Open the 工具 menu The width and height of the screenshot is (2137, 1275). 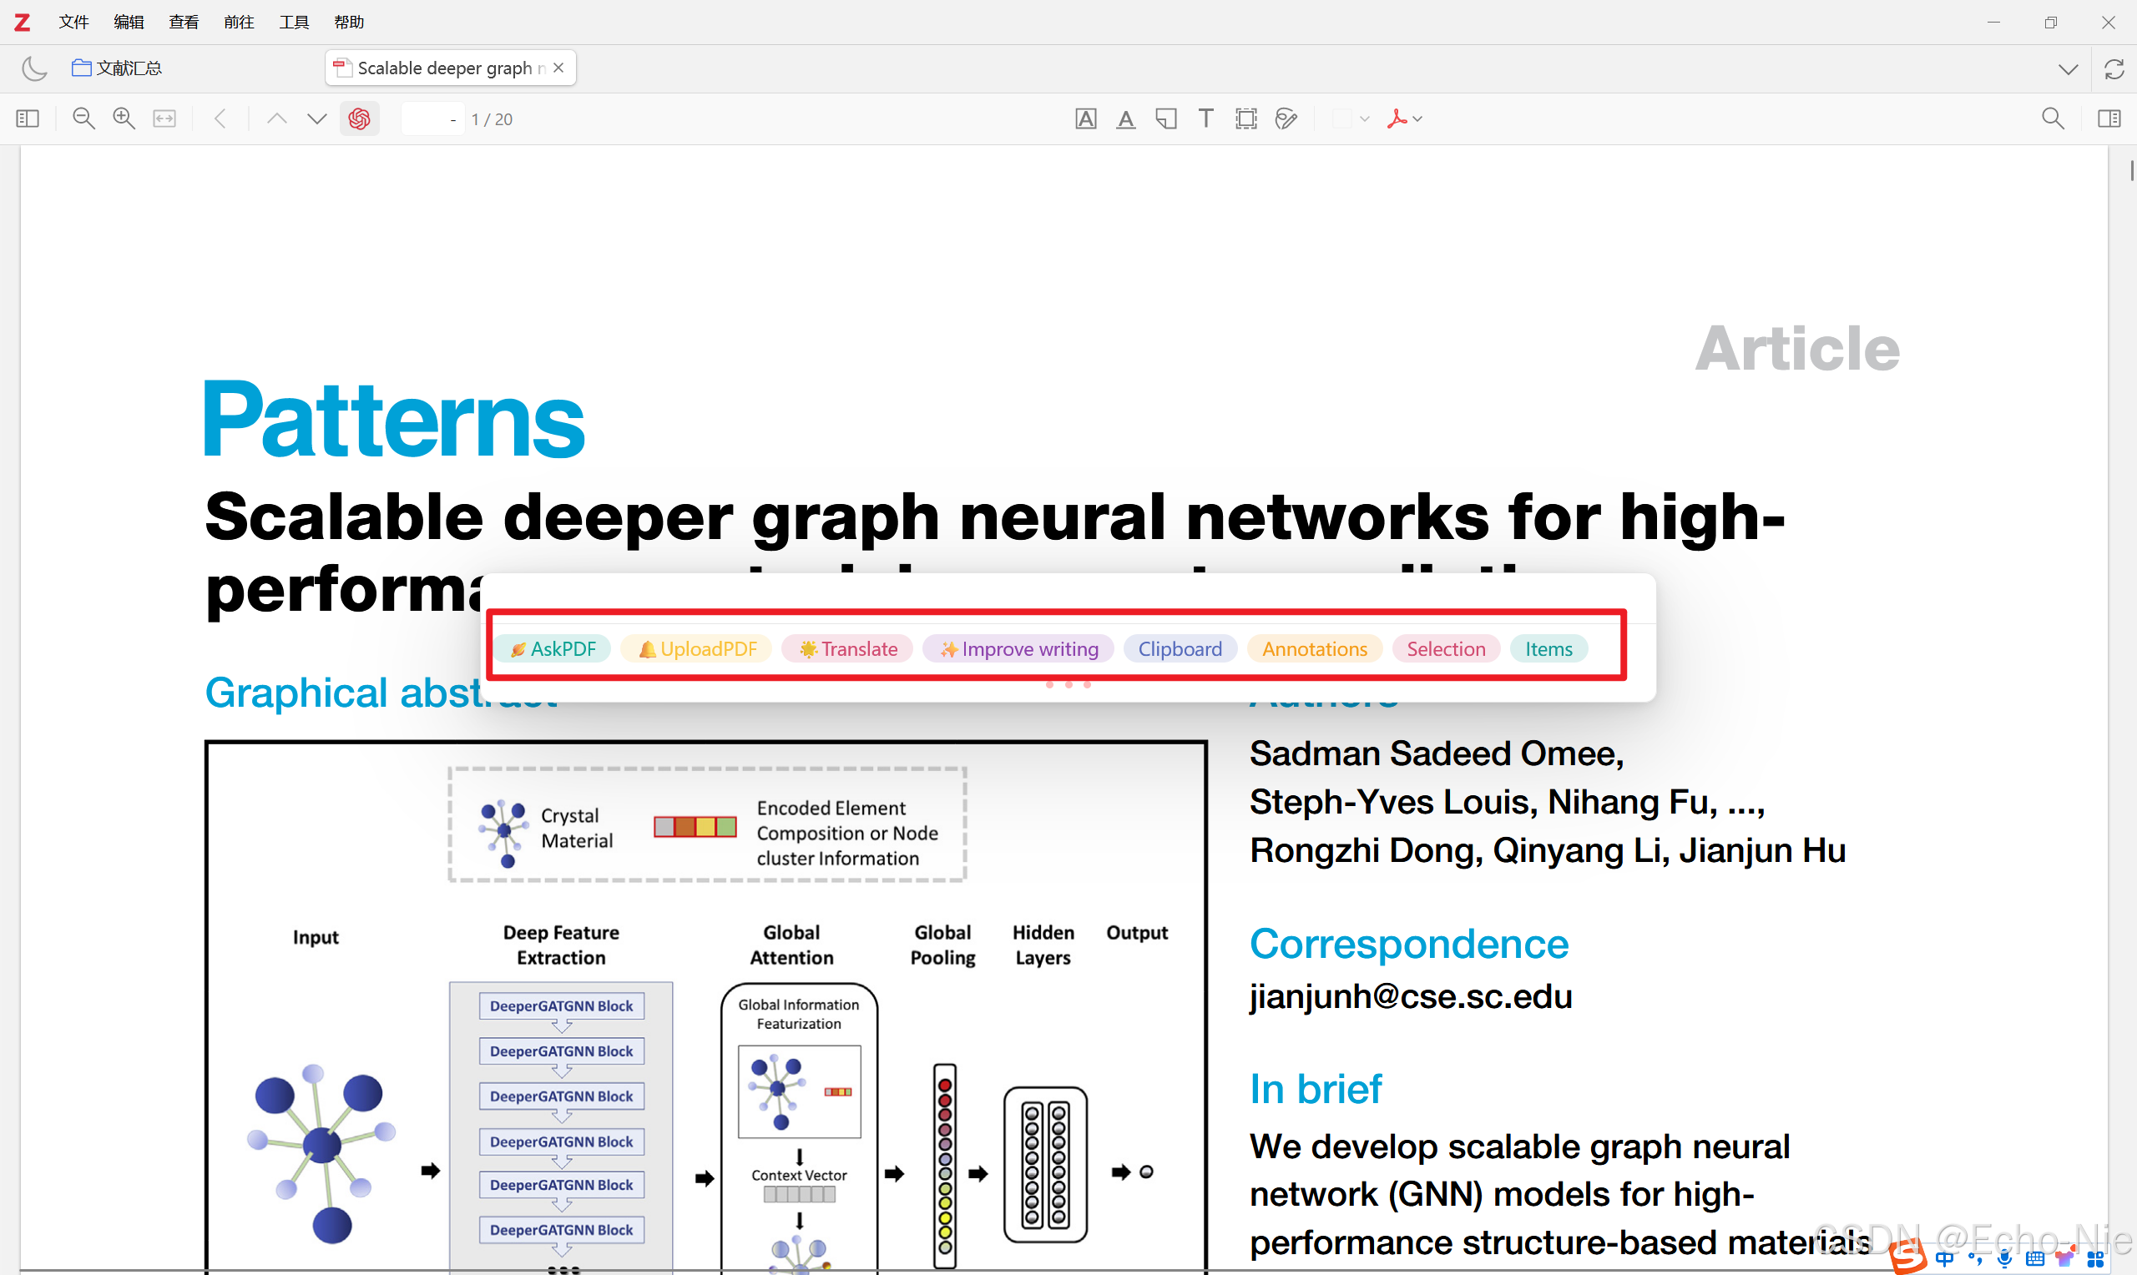coord(293,23)
